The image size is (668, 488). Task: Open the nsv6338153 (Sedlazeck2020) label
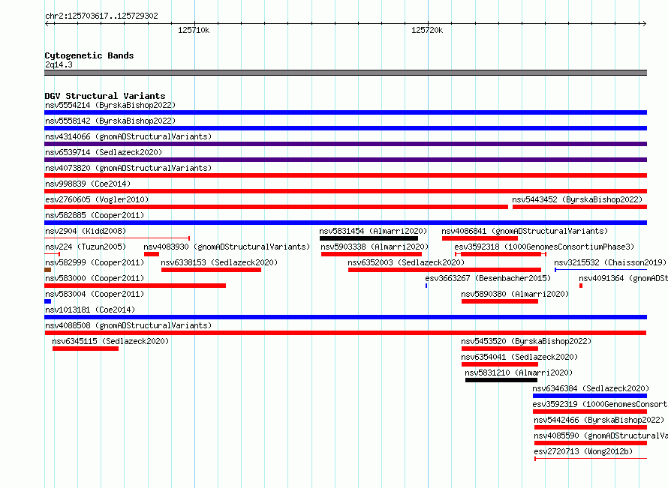tap(219, 262)
